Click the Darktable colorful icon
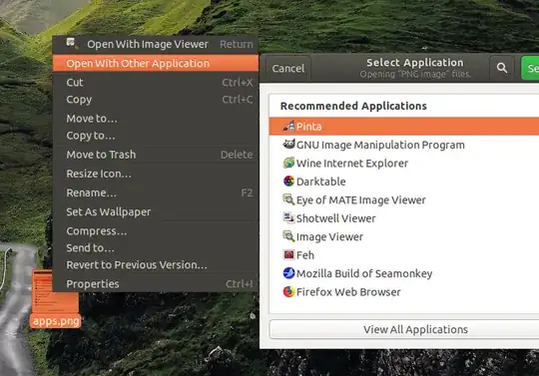539x376 pixels. pyautogui.click(x=288, y=181)
